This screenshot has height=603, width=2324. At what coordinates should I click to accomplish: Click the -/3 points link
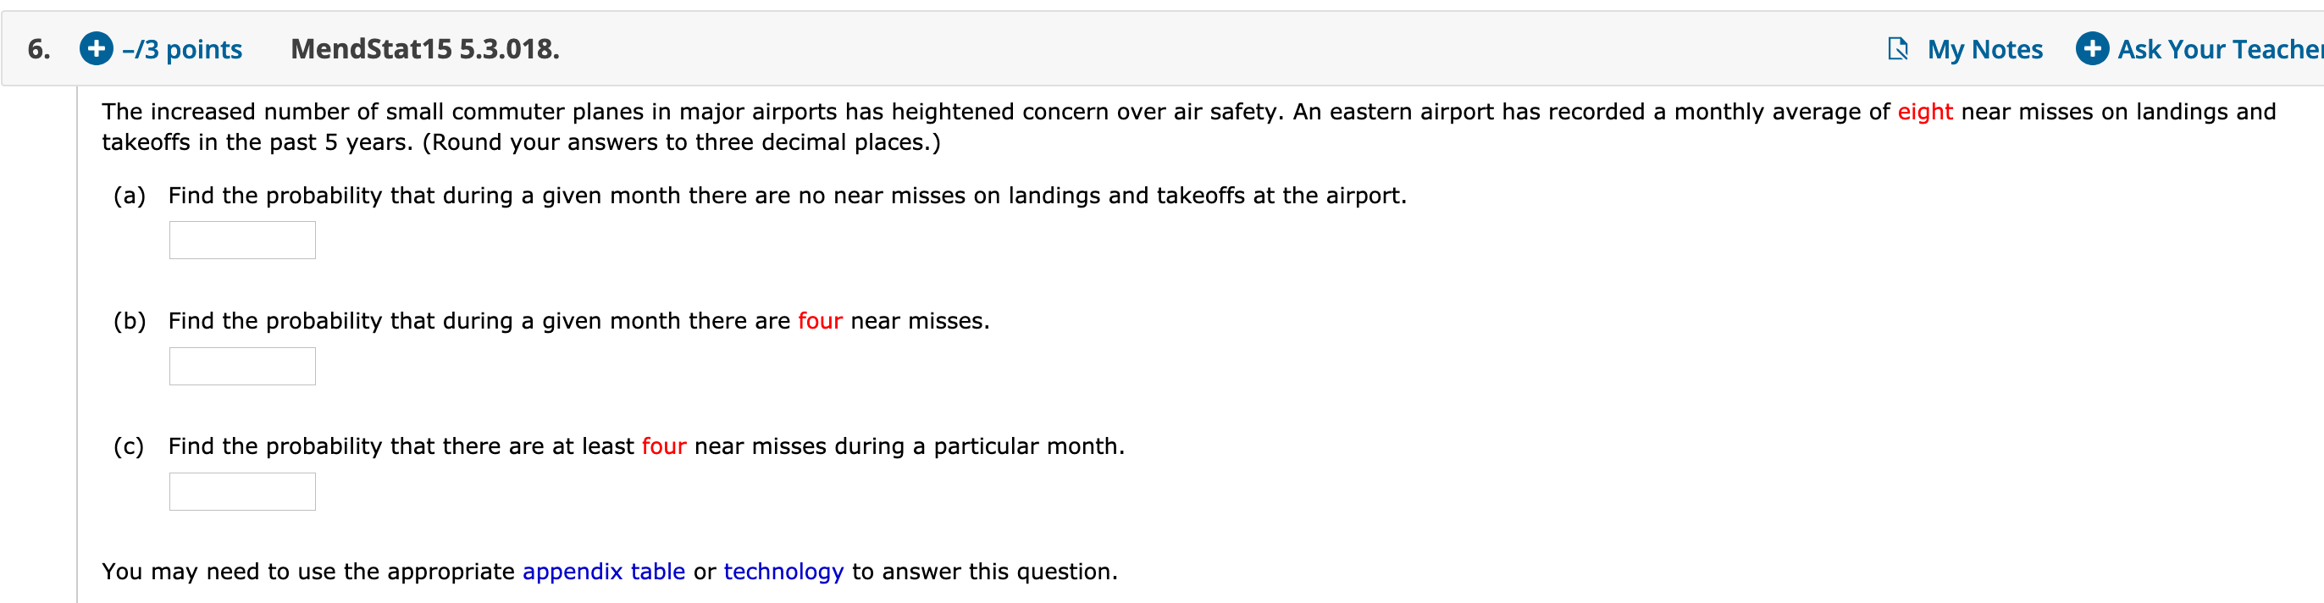[181, 50]
